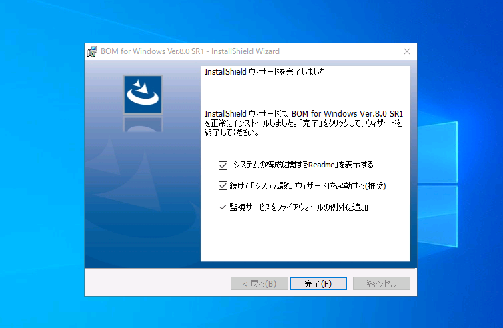Uncheck the firewall exception checkbox
503x328 pixels.
[x=223, y=207]
